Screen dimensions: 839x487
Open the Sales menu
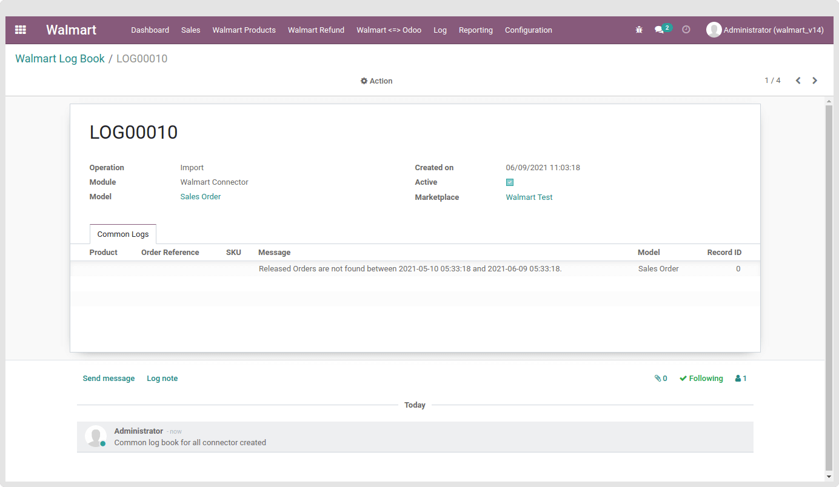[190, 30]
